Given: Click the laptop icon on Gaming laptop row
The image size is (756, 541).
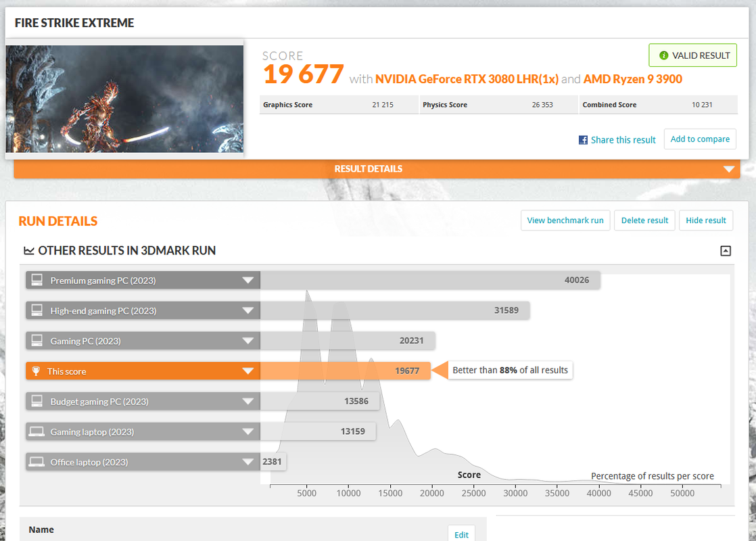Looking at the screenshot, I should [x=37, y=431].
